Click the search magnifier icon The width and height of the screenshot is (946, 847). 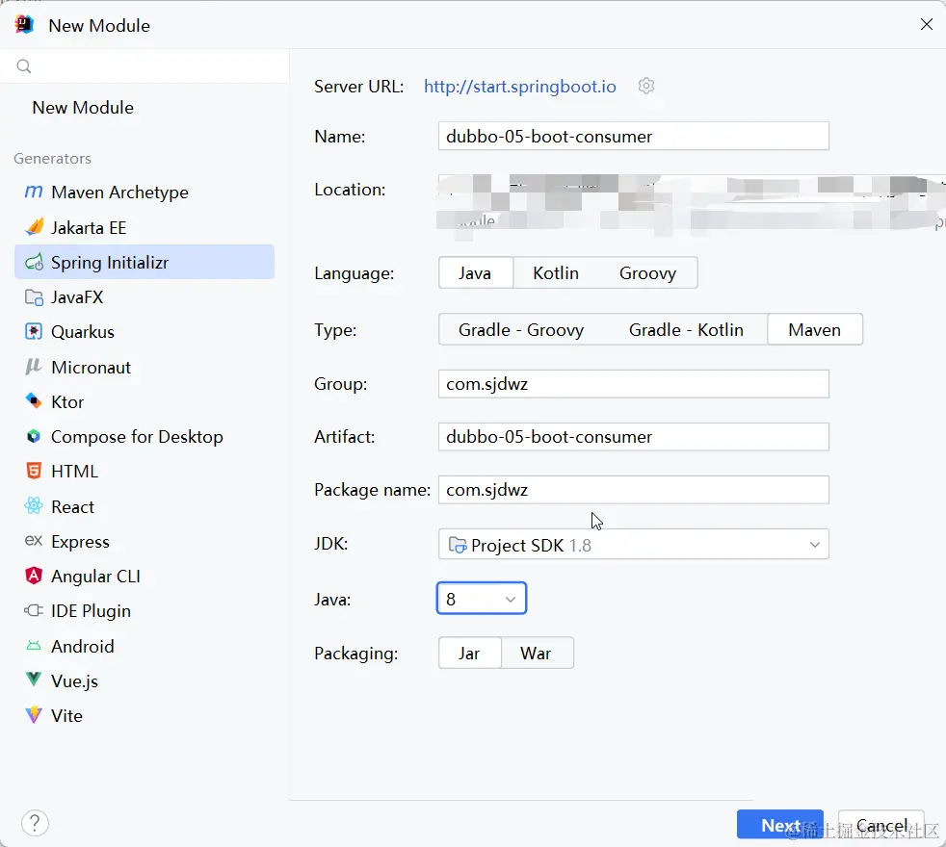click(x=23, y=65)
